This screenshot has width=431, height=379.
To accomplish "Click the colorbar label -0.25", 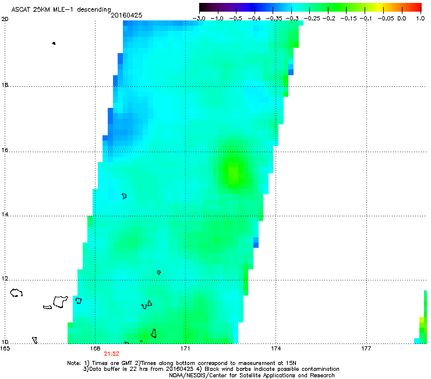I will coord(312,19).
